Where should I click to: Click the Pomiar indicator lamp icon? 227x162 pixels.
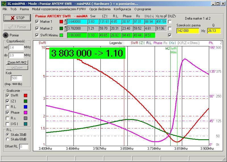point(5,35)
